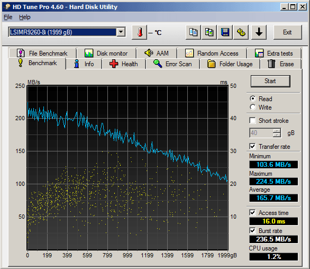This screenshot has height=269, width=310.
Task: Expand the LSIMR9260-8i drive dropdown
Action: point(121,32)
